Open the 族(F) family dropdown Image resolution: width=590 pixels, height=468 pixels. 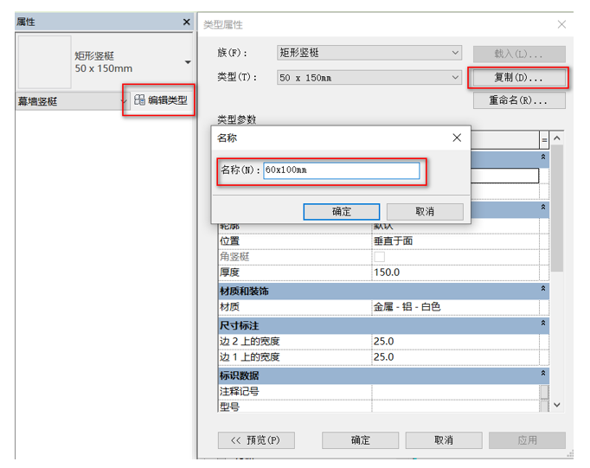[456, 54]
